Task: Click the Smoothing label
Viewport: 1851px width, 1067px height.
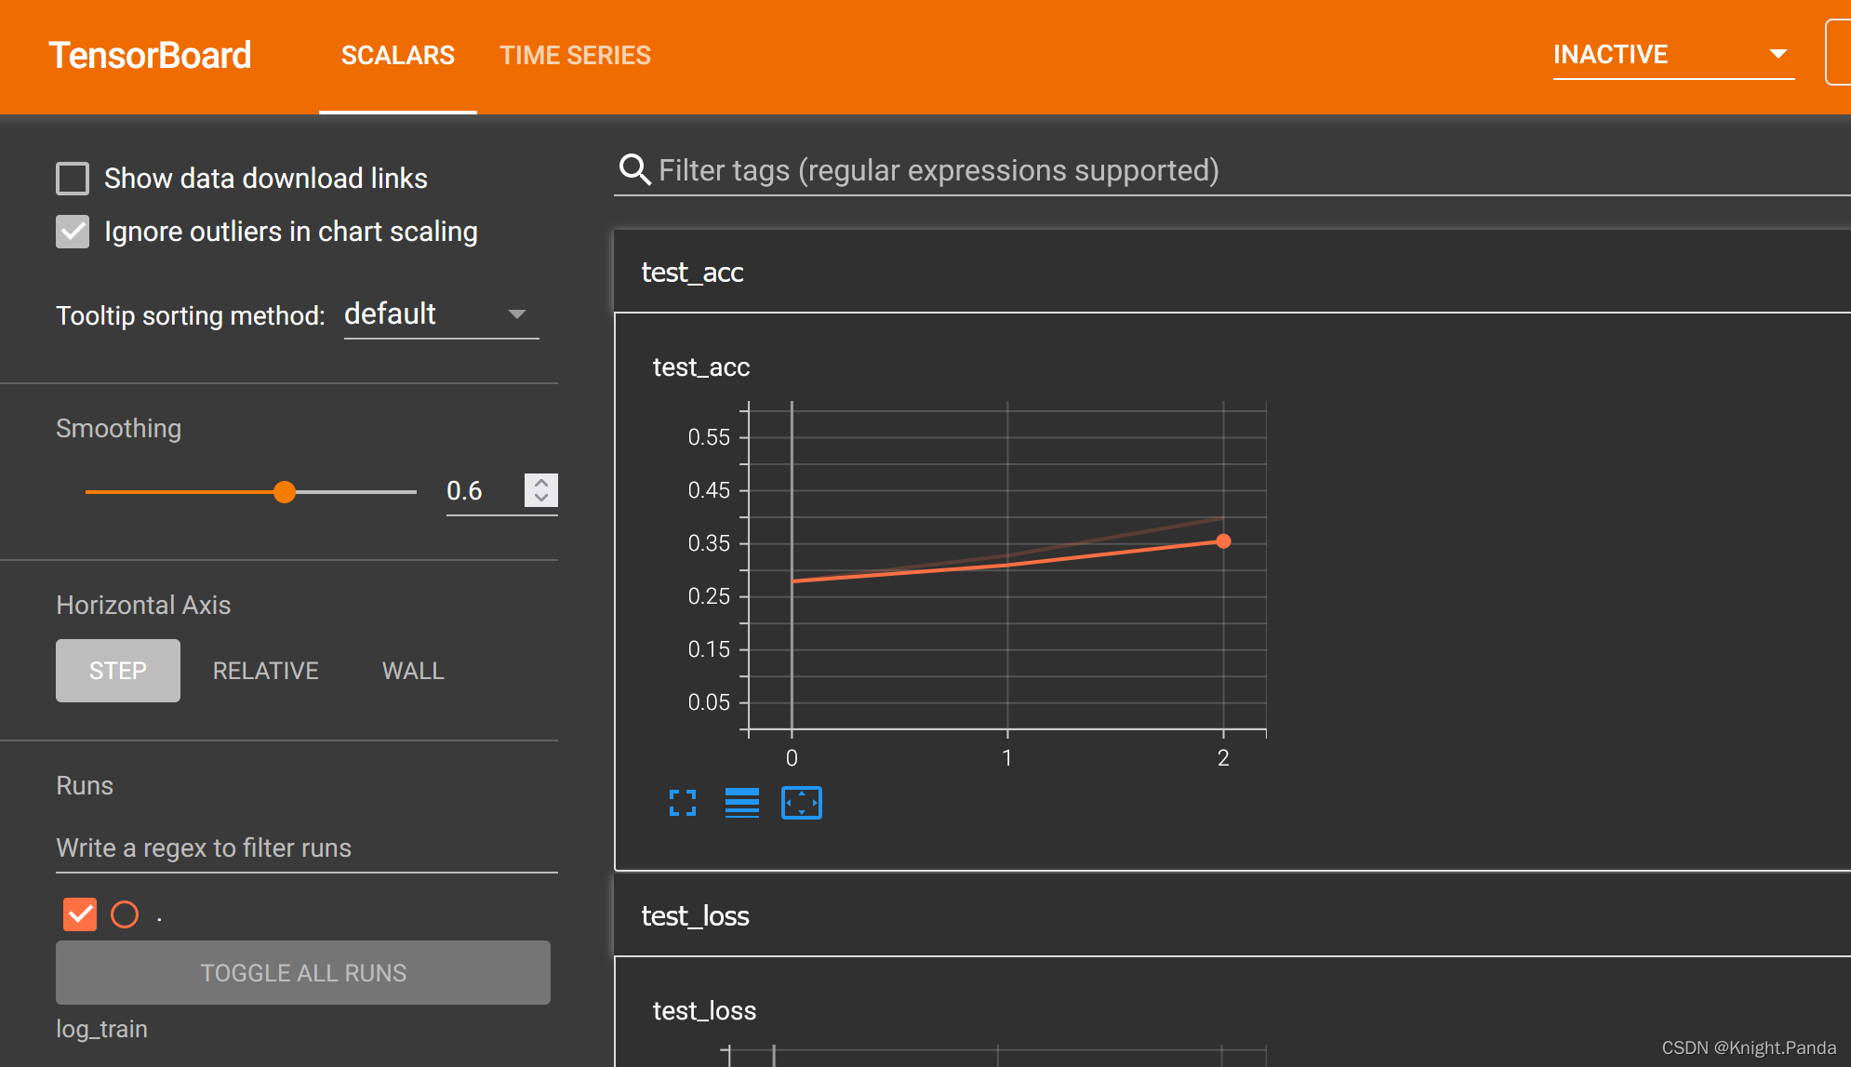Action: point(119,429)
